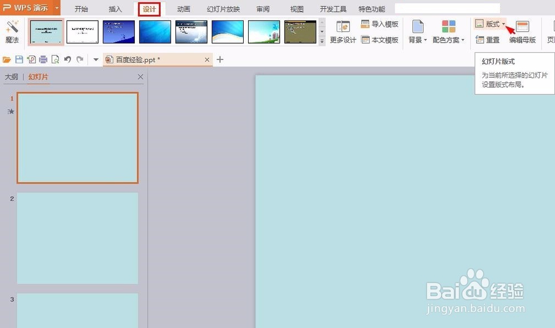Expand the full template gallery list

[322, 41]
